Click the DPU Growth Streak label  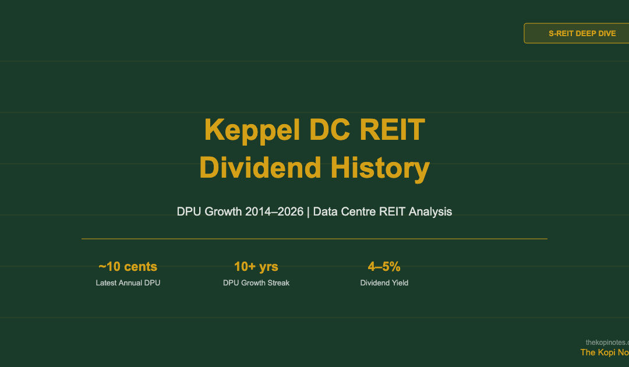256,283
